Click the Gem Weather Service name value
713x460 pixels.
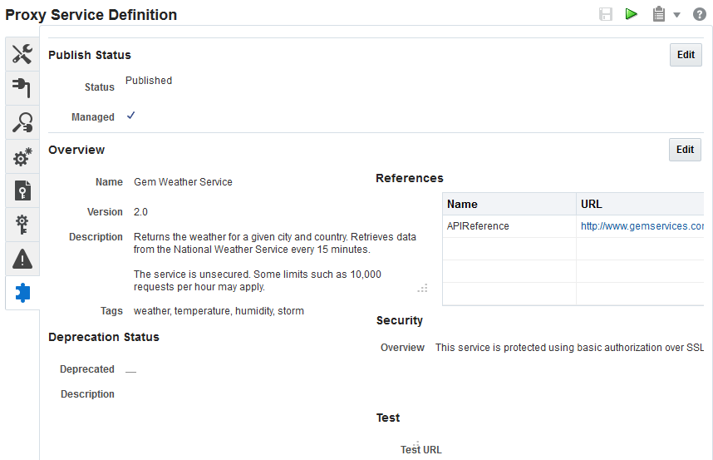(x=183, y=182)
